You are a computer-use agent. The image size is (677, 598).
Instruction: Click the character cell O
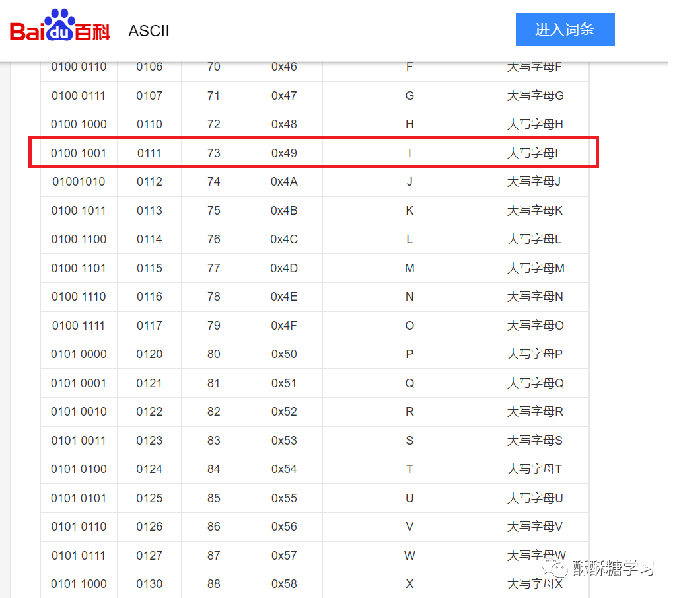coord(410,325)
